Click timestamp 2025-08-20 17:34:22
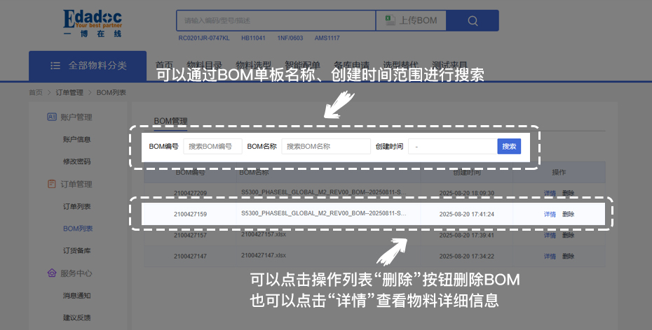This screenshot has width=652, height=330. [466, 256]
